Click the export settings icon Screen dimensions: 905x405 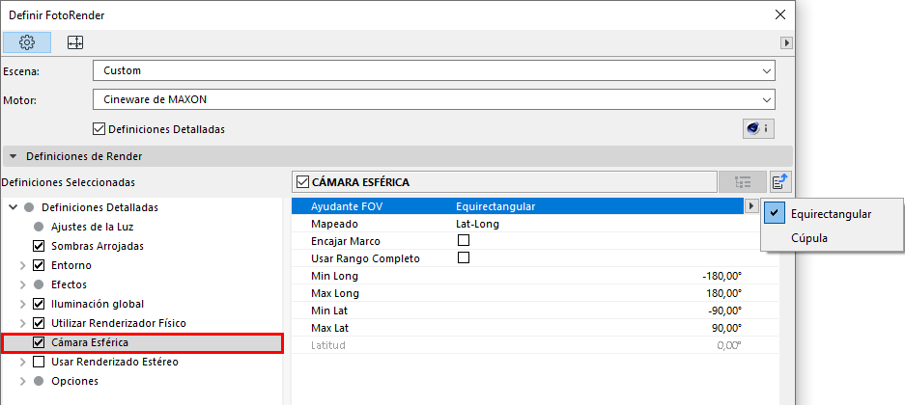point(780,181)
